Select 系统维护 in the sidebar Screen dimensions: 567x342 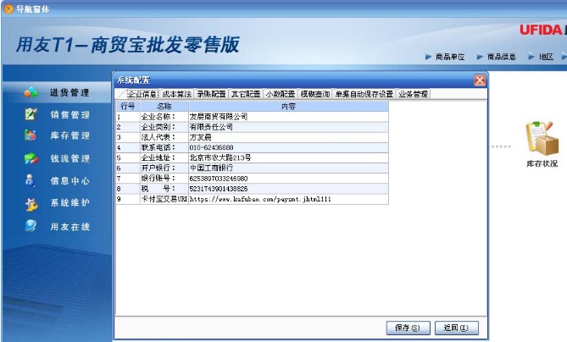coord(69,203)
